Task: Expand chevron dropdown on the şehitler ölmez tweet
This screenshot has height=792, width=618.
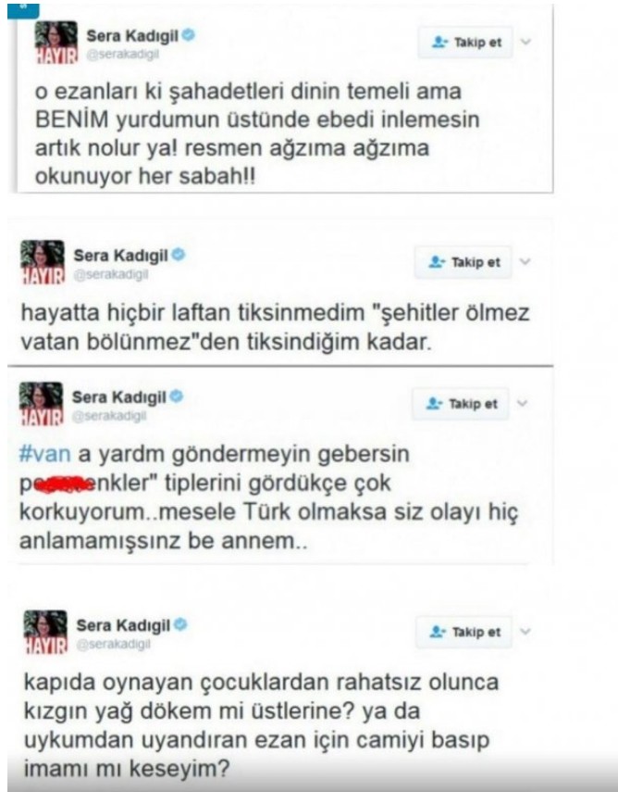Action: coord(525,261)
